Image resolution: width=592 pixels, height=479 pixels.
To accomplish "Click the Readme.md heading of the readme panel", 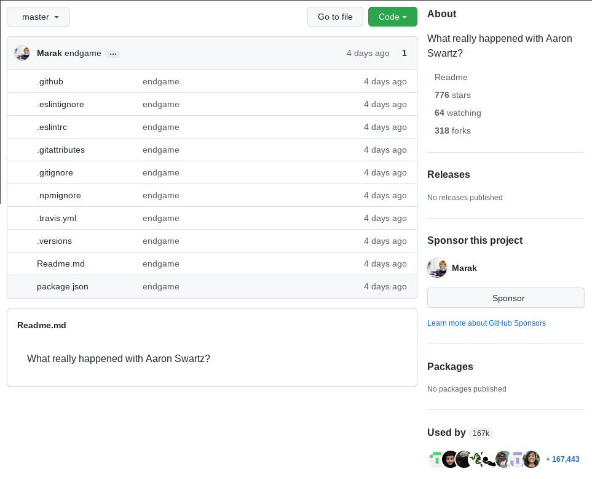I will coord(42,325).
